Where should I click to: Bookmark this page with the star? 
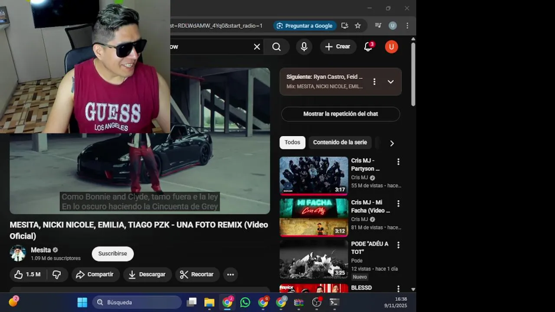pos(358,26)
